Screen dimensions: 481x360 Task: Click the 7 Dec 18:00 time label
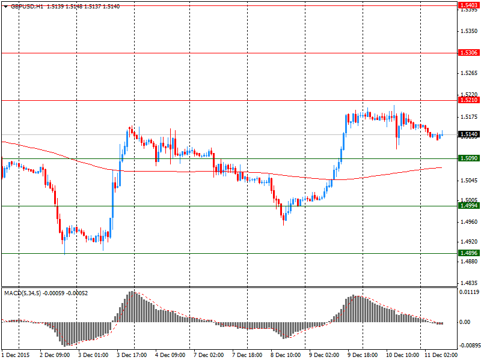pos(247,355)
